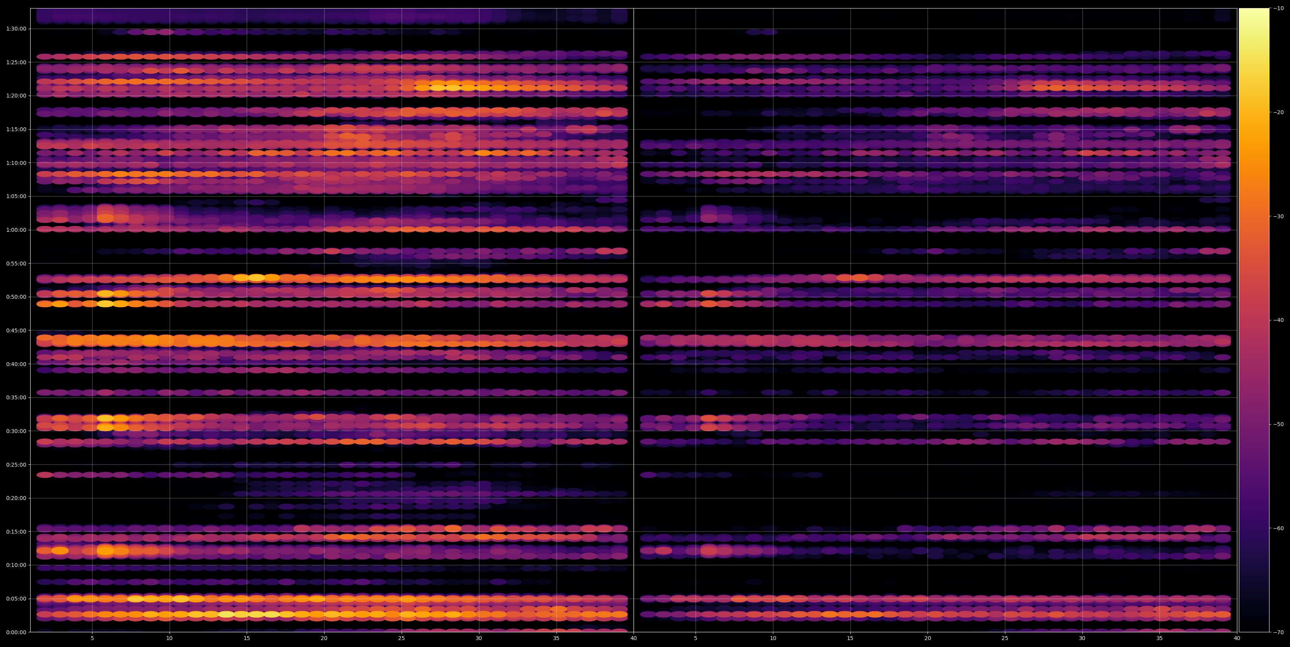Screen dimensions: 1290x647
Task: Click the 0:20:00 time axis label
Action: pyautogui.click(x=16, y=498)
